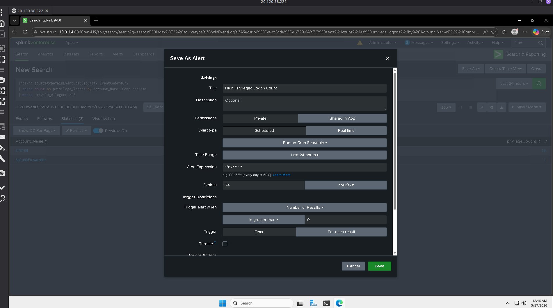Click the dialog's vertical scrollbar thumb

[x=395, y=141]
